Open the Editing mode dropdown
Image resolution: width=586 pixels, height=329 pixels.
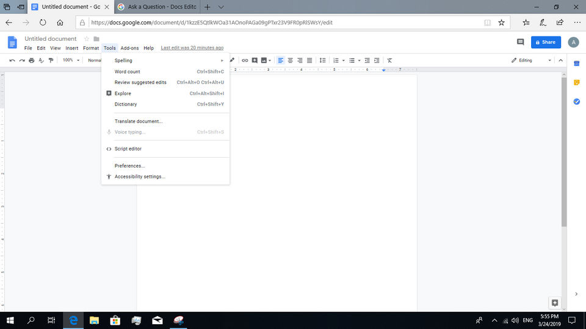tap(531, 60)
